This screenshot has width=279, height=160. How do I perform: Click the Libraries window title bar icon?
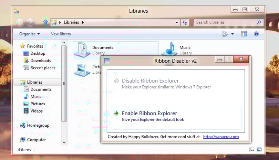pyautogui.click(x=17, y=11)
